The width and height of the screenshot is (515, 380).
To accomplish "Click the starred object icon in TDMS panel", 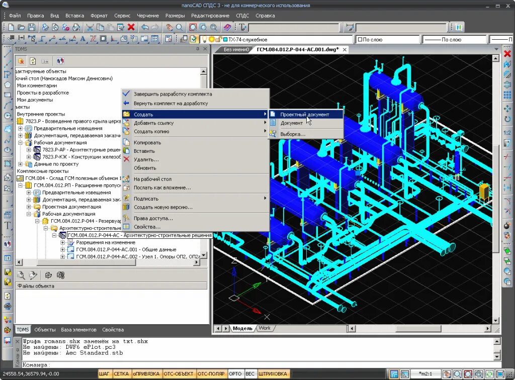I will point(21,61).
